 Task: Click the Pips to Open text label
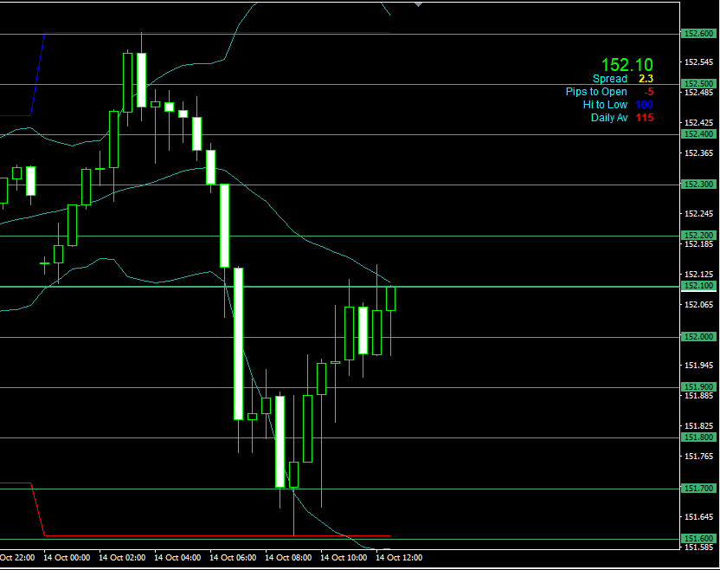tap(596, 92)
